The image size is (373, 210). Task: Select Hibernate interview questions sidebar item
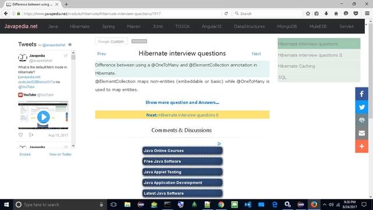(319, 44)
